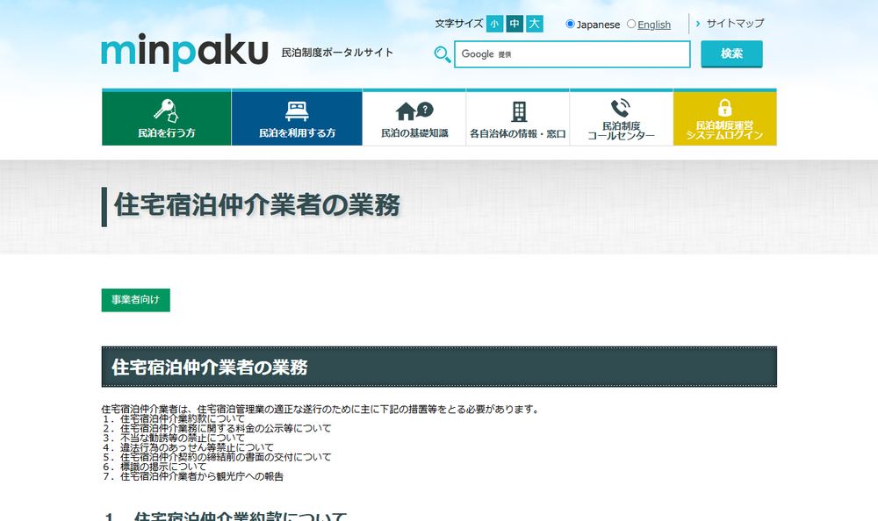Click list item 4. 違法行為のあっせん等禁止について
Image resolution: width=878 pixels, height=521 pixels.
pyautogui.click(x=188, y=447)
